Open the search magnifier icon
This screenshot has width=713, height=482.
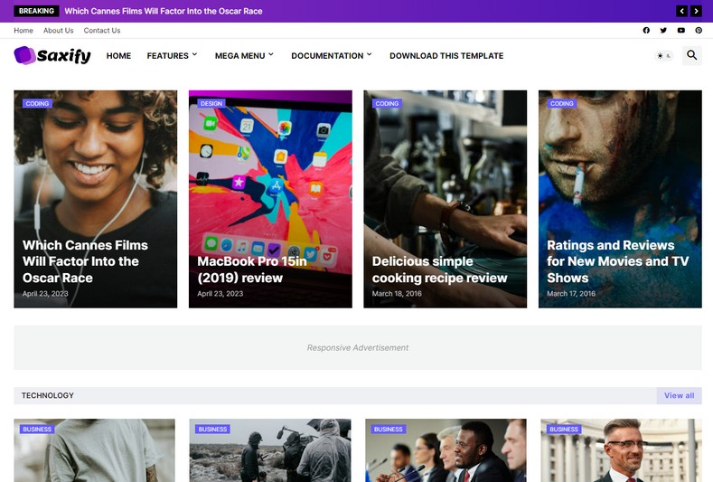[x=691, y=55]
